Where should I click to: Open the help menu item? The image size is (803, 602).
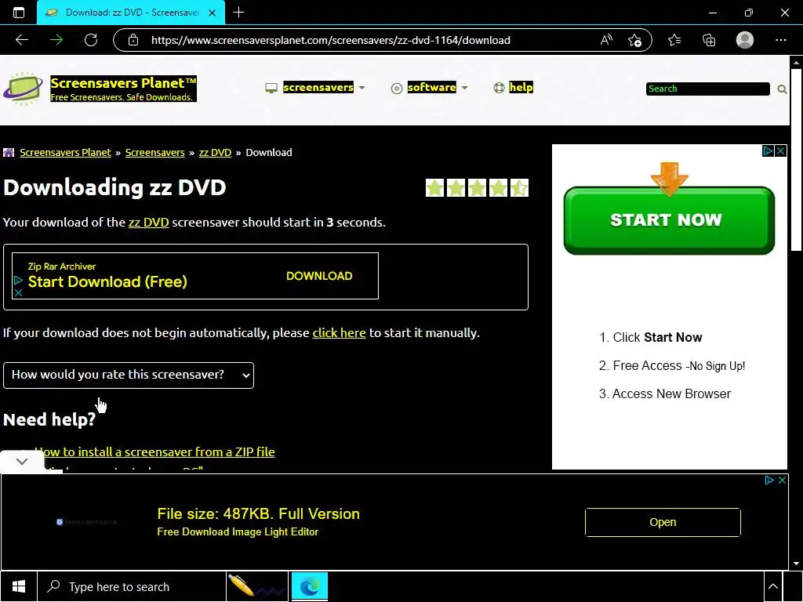(x=513, y=88)
